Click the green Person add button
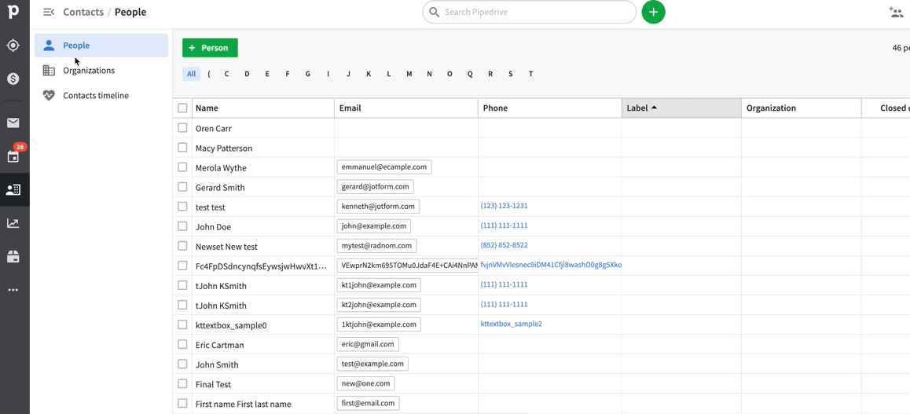 click(210, 48)
